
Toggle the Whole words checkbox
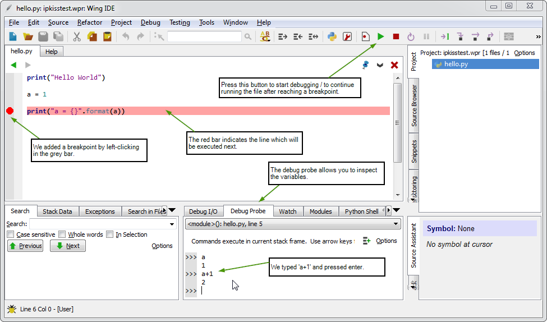62,234
